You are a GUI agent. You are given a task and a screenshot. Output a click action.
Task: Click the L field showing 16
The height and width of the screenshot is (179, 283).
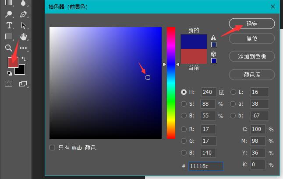259,92
